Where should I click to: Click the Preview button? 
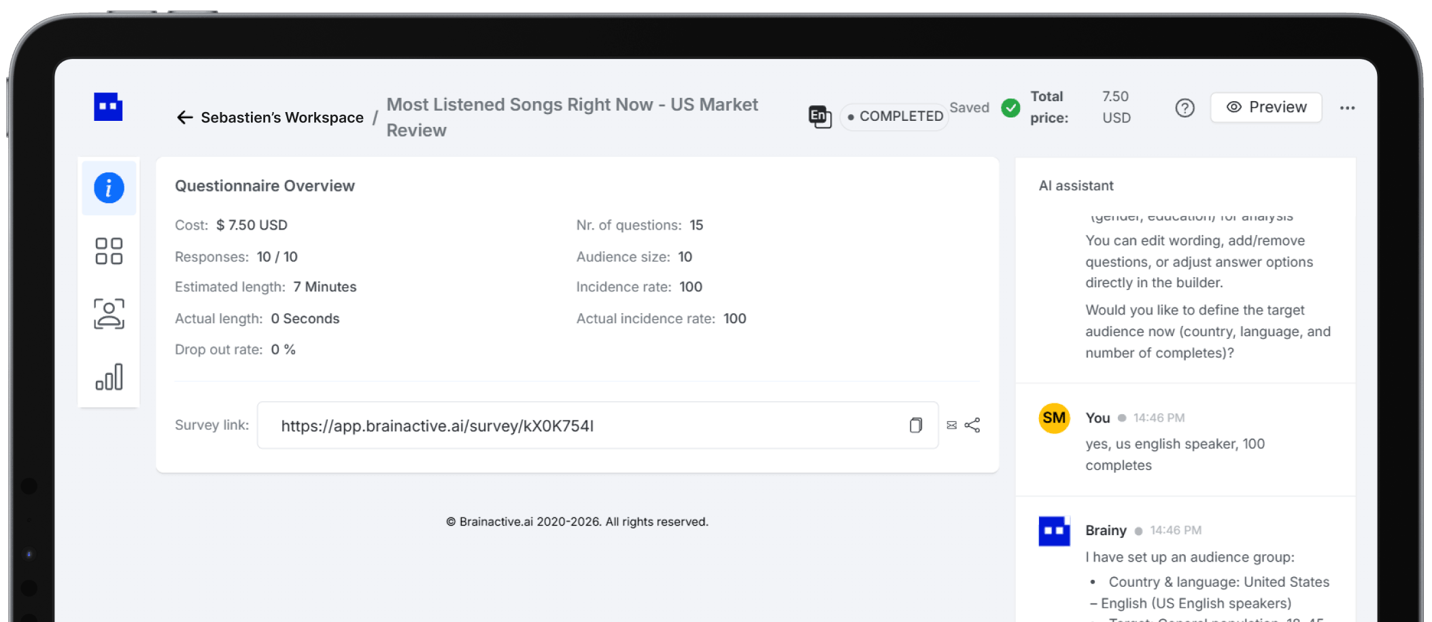click(x=1266, y=107)
